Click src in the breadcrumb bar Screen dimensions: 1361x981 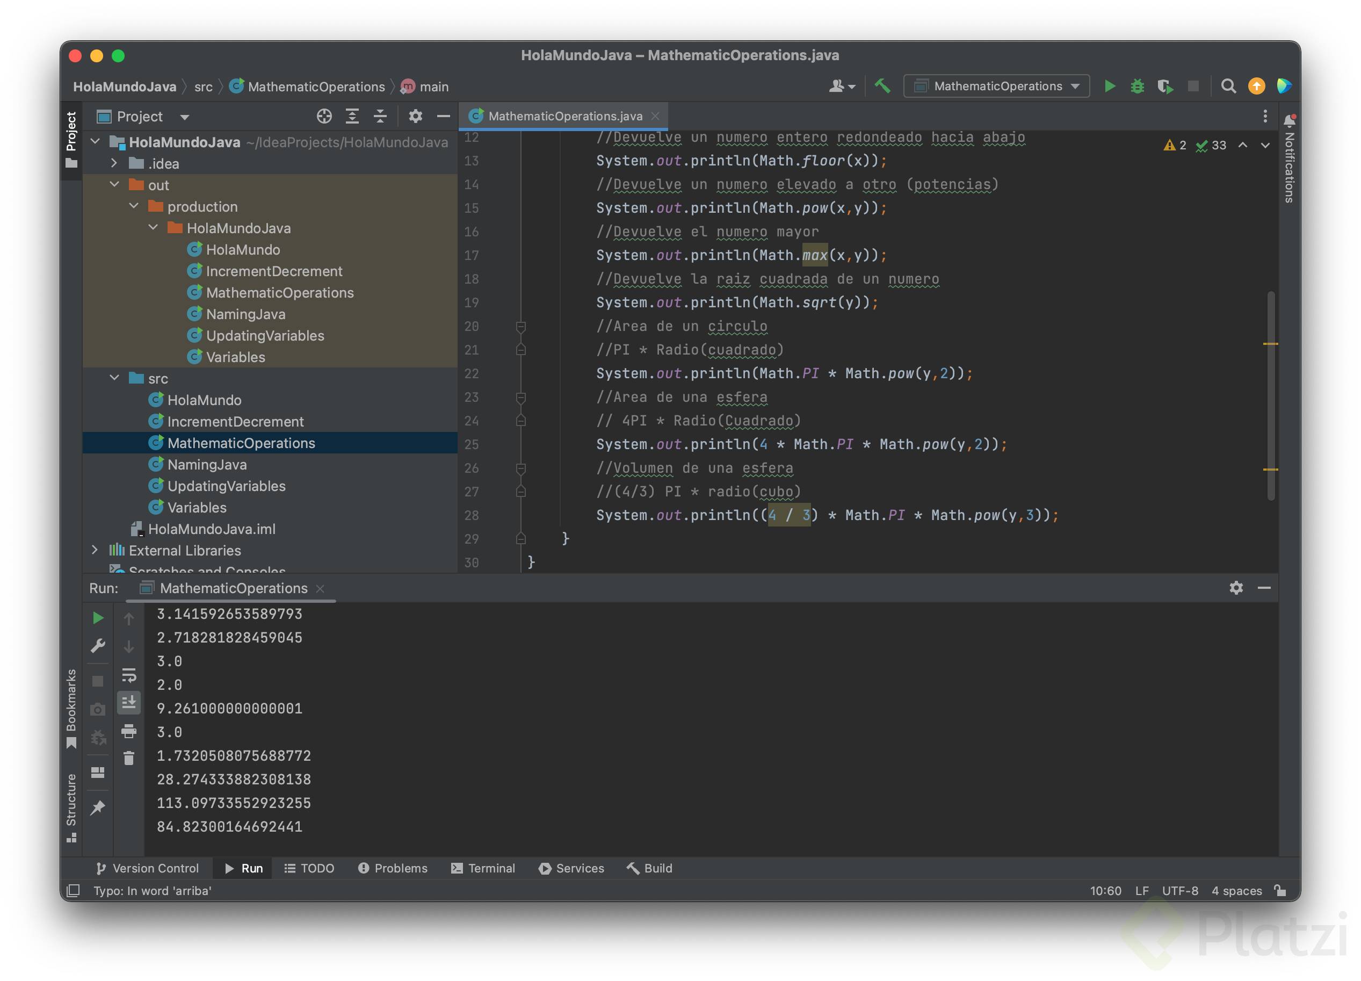click(204, 86)
